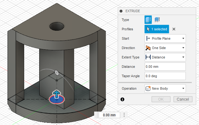Image resolution: width=199 pixels, height=125 pixels.
Task: Click the floating 0.00 mm distance field
Action: point(109,115)
